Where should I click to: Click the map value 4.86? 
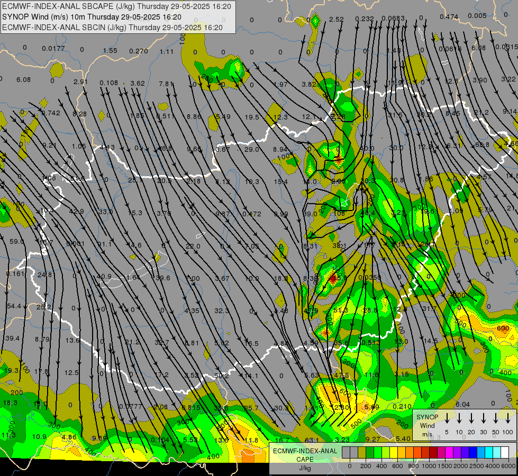point(69,437)
